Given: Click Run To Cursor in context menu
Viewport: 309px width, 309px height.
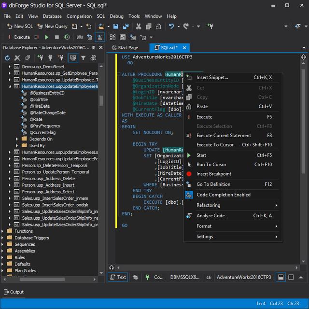Looking at the screenshot, I should 233,165.
